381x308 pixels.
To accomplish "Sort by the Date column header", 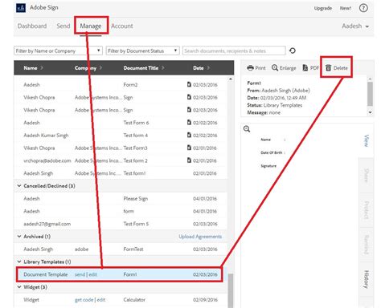I will (x=202, y=68).
